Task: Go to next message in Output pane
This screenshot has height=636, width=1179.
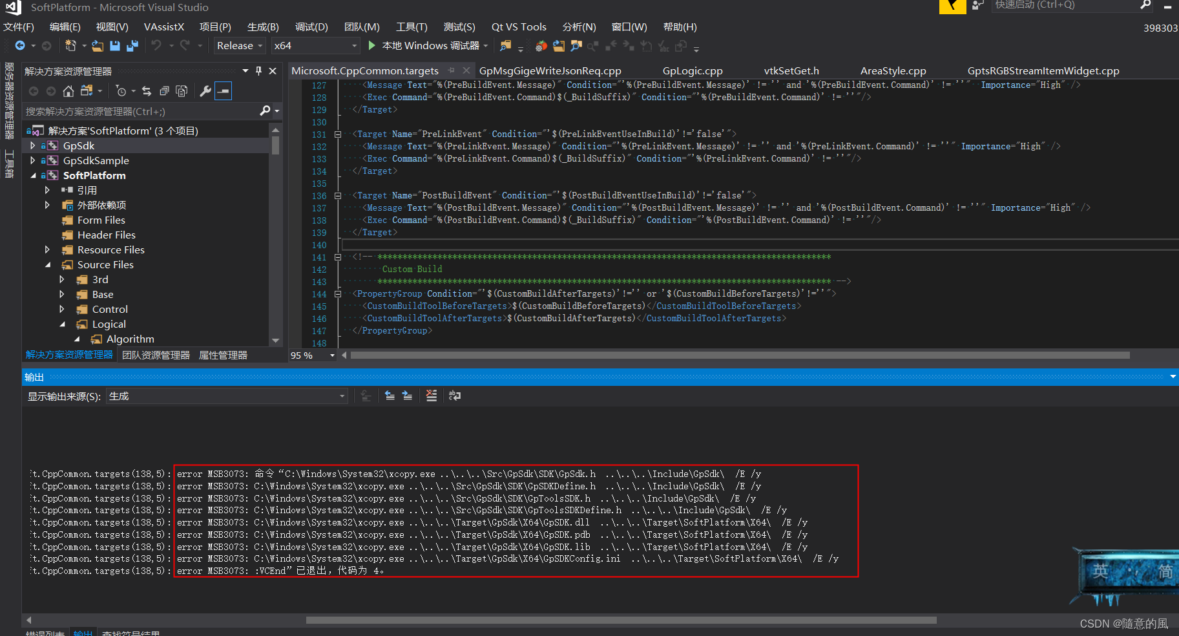Action: [407, 396]
